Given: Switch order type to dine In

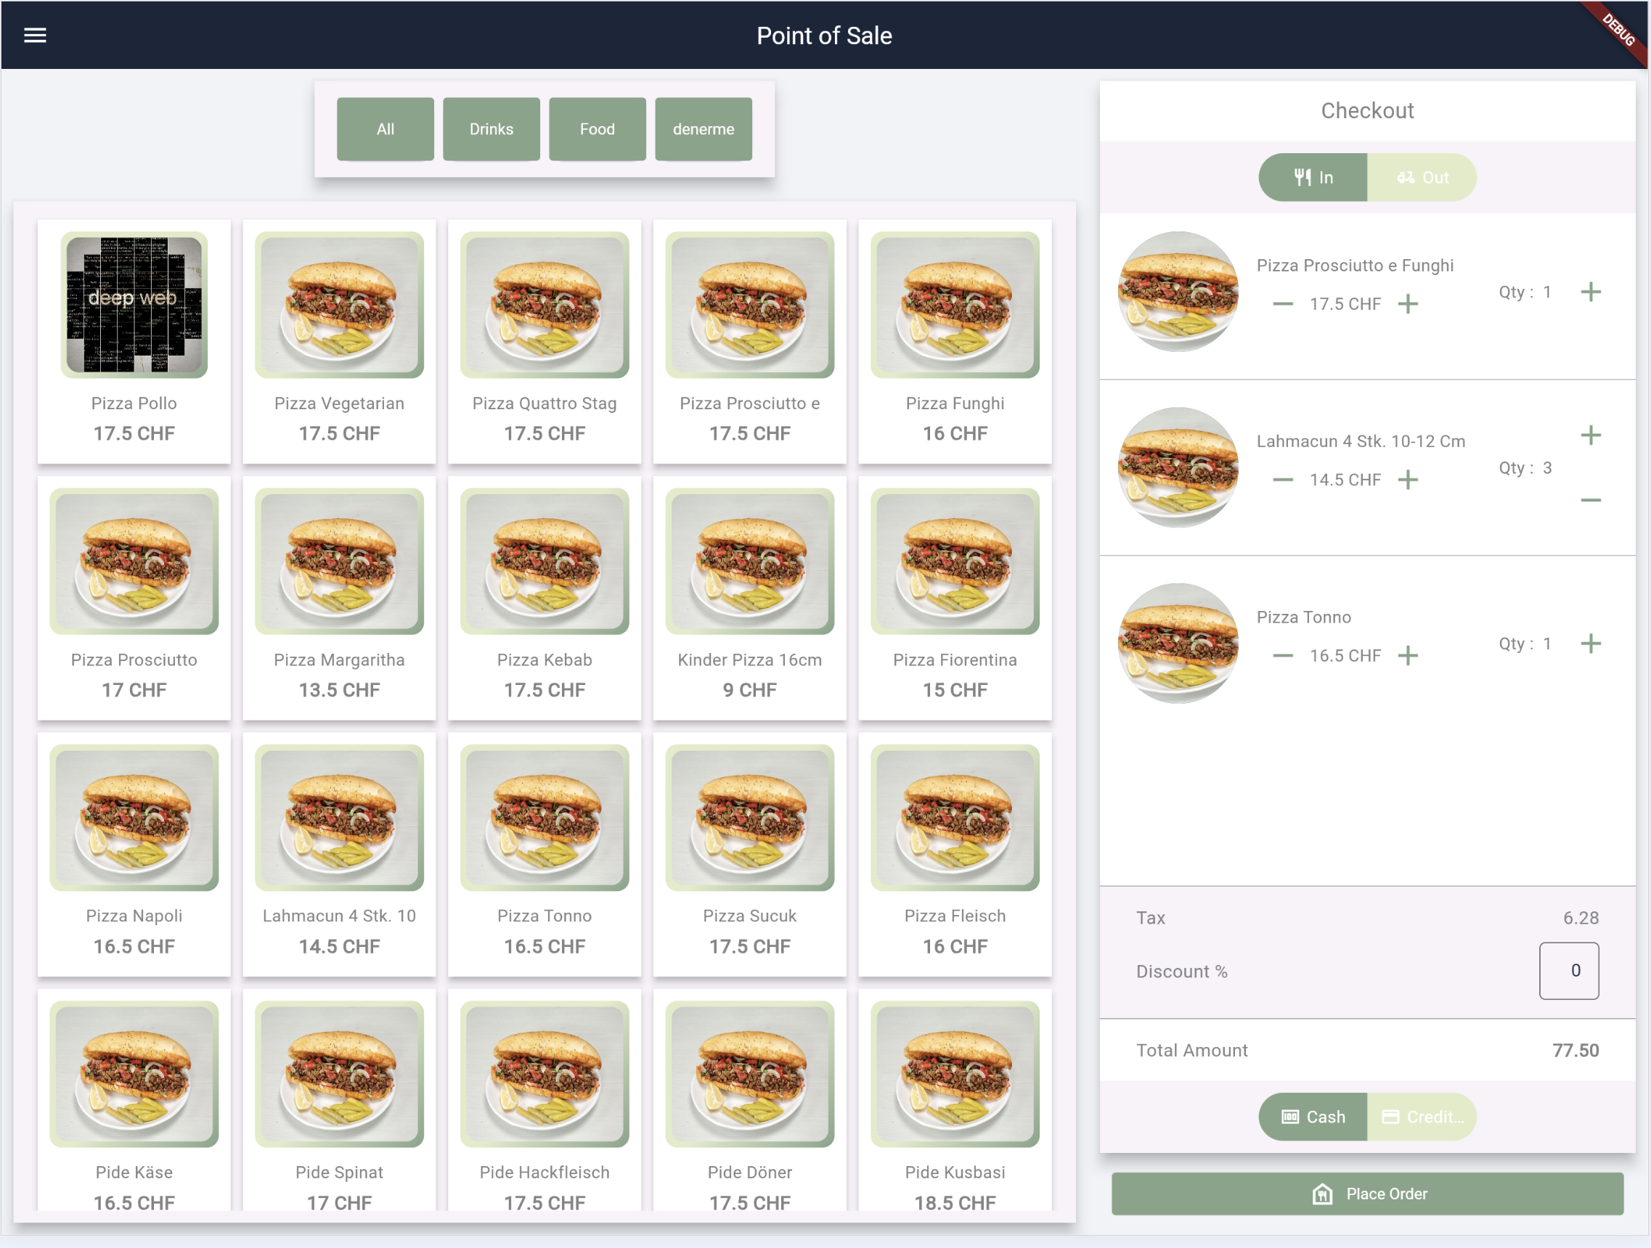Looking at the screenshot, I should click(x=1312, y=178).
